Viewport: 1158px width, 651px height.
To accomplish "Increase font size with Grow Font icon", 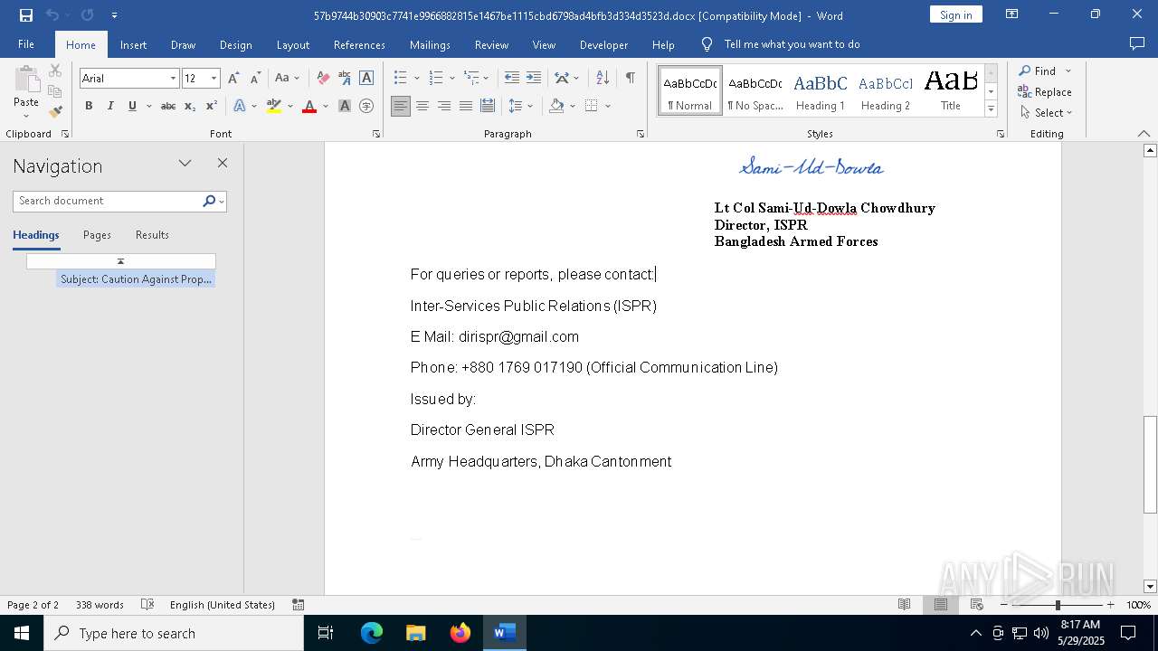I will [x=233, y=79].
